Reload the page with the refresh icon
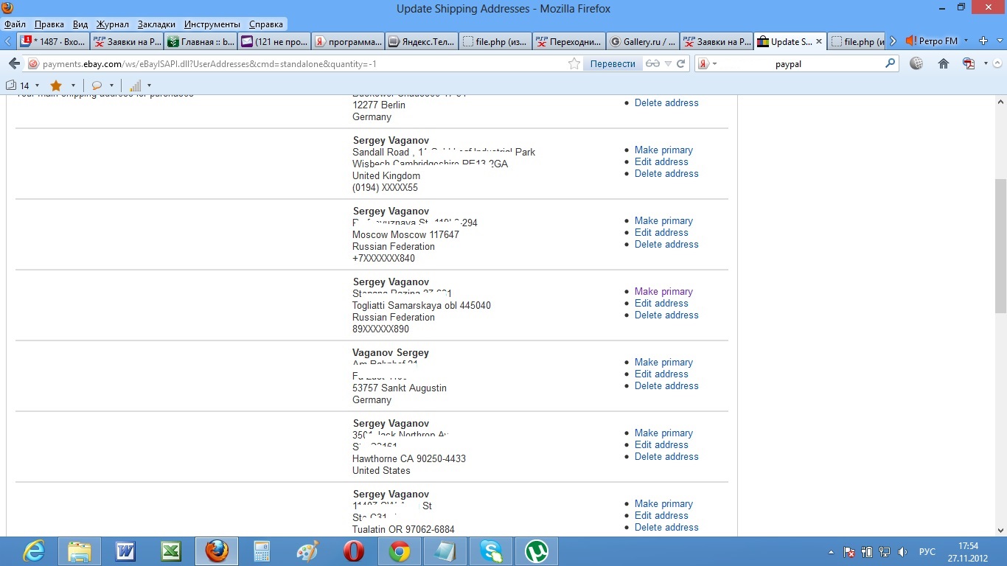This screenshot has height=566, width=1007. pos(681,64)
